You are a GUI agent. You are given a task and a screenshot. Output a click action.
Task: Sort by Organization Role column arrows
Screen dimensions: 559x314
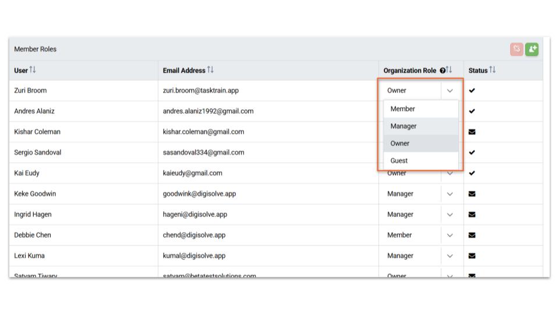449,70
